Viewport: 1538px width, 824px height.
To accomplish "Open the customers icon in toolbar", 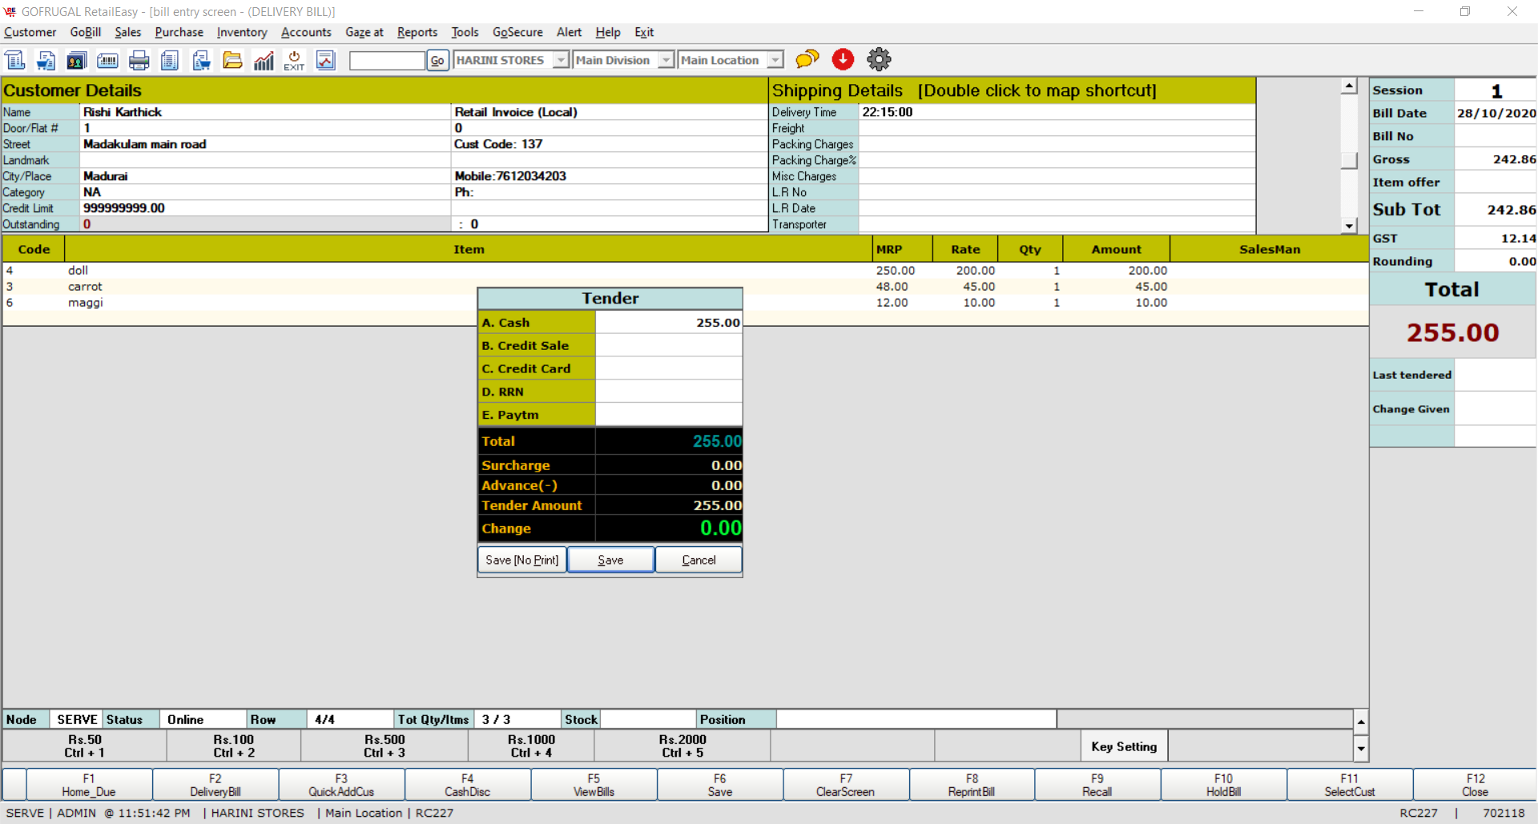I will coord(77,60).
